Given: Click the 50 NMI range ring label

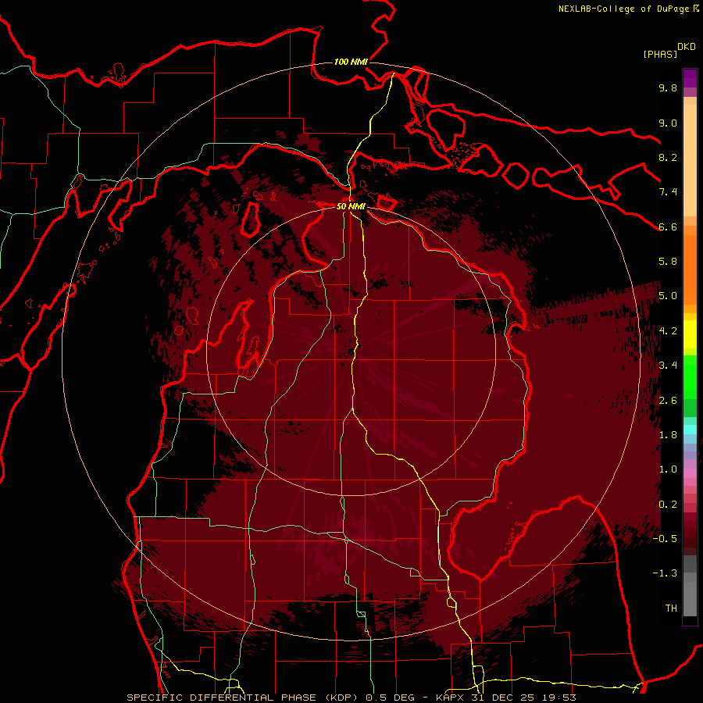Looking at the screenshot, I should pos(351,206).
